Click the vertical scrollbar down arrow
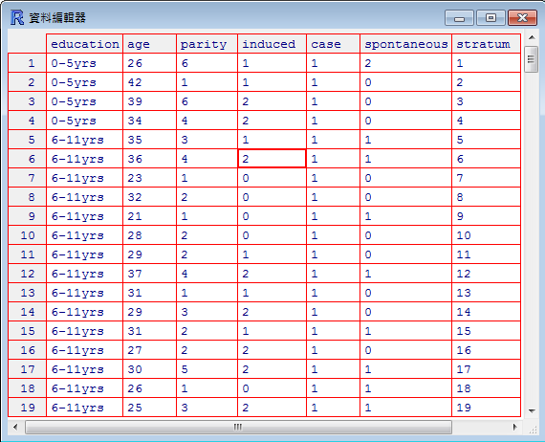Image resolution: width=545 pixels, height=442 pixels. 532,411
